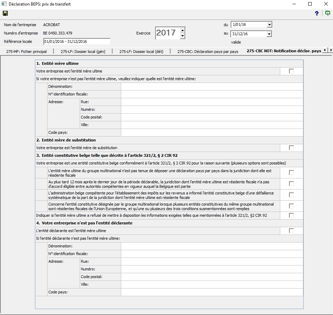Check 'L'entité déclarante est l'entité mère ultime'
The width and height of the screenshot is (333, 315).
(x=291, y=231)
